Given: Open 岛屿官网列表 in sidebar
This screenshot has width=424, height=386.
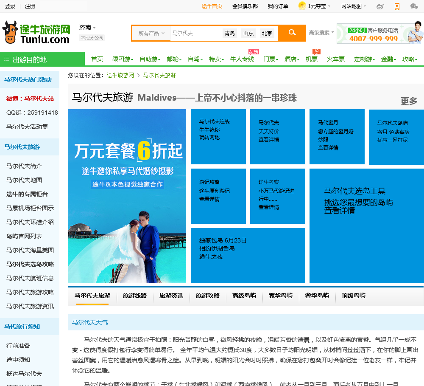Looking at the screenshot, I should [24, 236].
